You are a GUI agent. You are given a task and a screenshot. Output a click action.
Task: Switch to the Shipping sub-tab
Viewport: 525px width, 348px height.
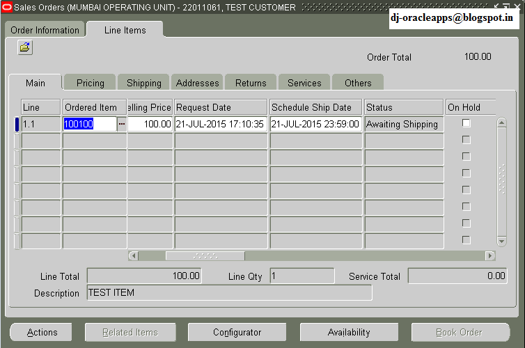point(143,83)
